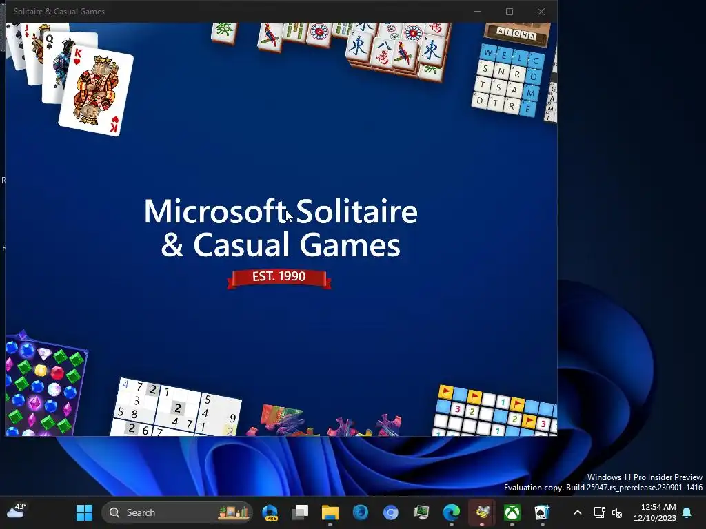Open the notification bell in system tray

(687, 512)
